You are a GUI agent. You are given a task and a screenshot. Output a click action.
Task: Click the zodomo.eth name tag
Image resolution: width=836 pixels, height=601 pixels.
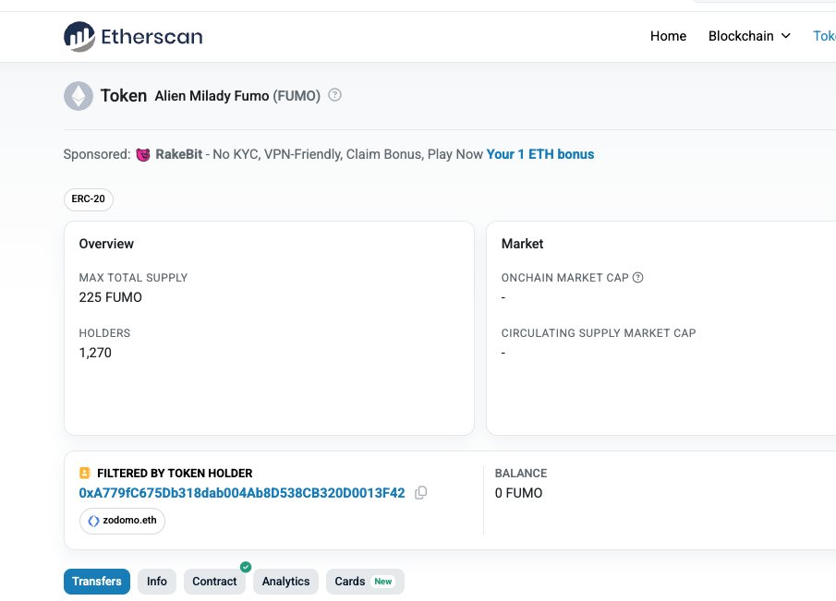(x=122, y=521)
